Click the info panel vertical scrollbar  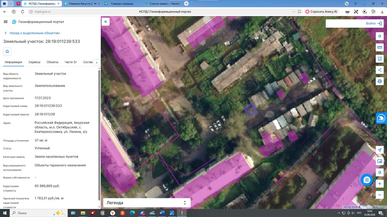click(x=99, y=135)
